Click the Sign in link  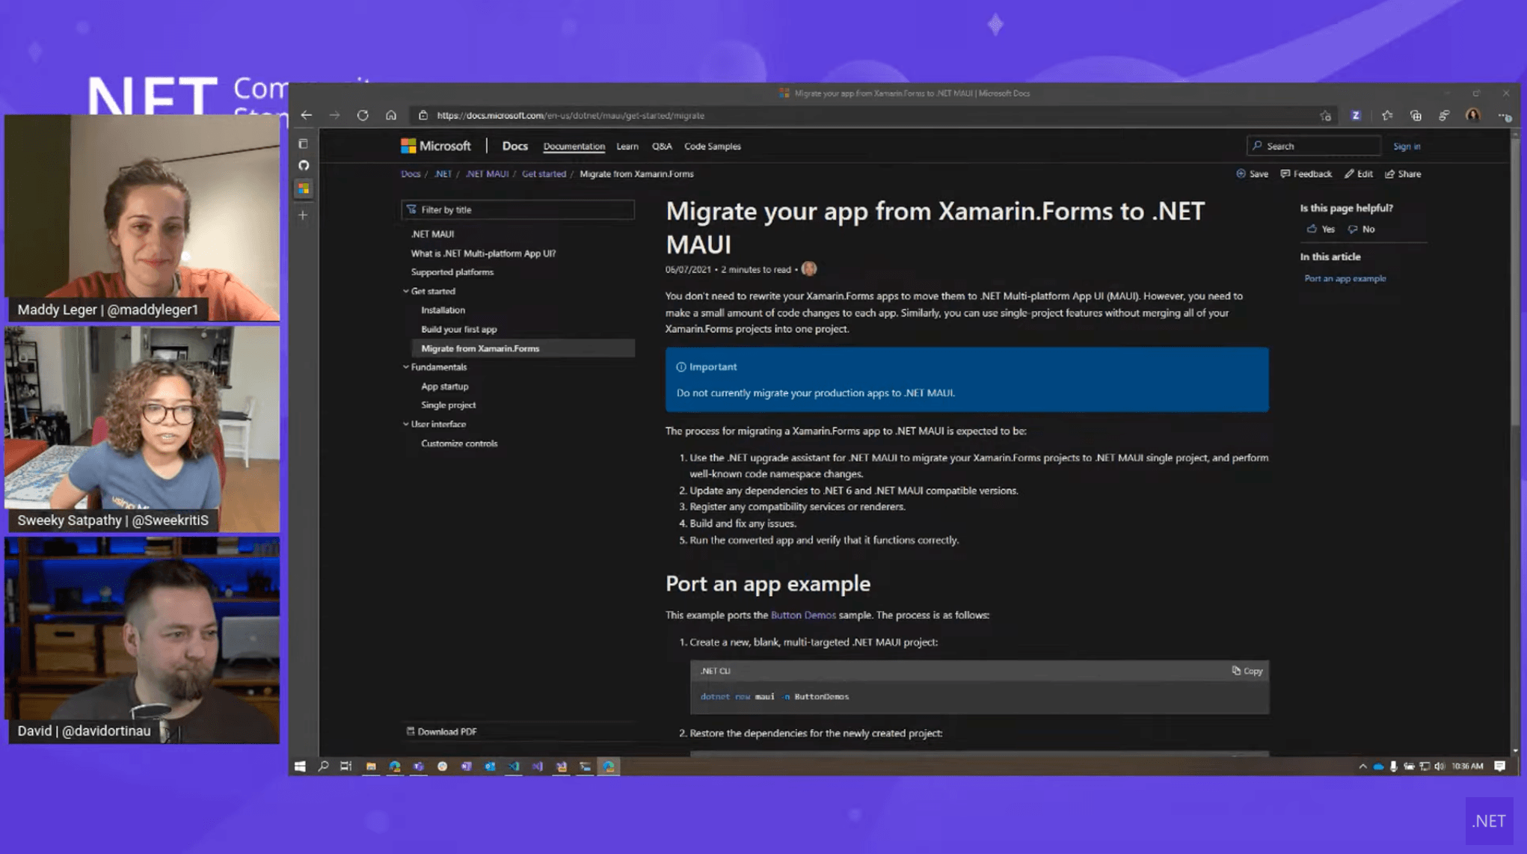[x=1407, y=147]
